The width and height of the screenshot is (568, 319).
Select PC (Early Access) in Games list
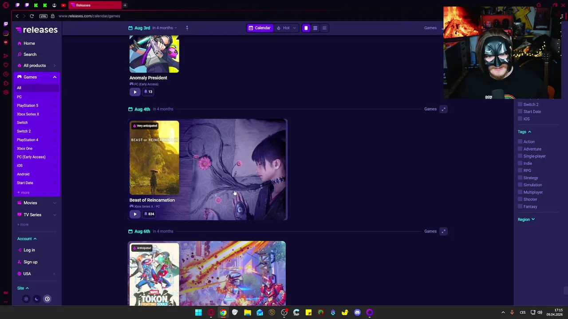click(31, 157)
